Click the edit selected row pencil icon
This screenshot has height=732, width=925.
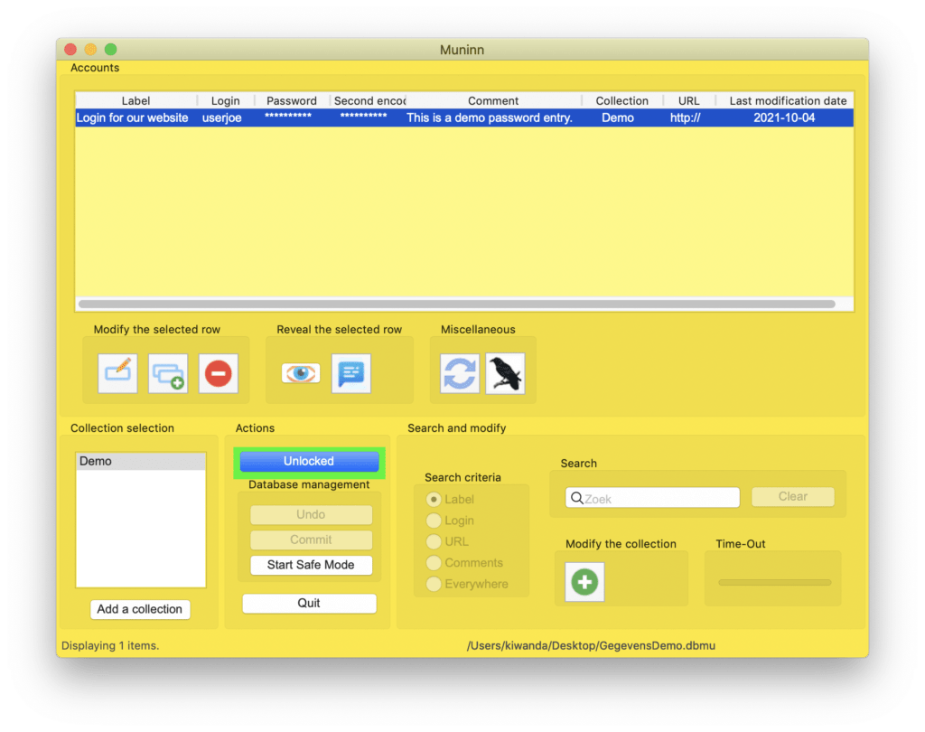118,373
